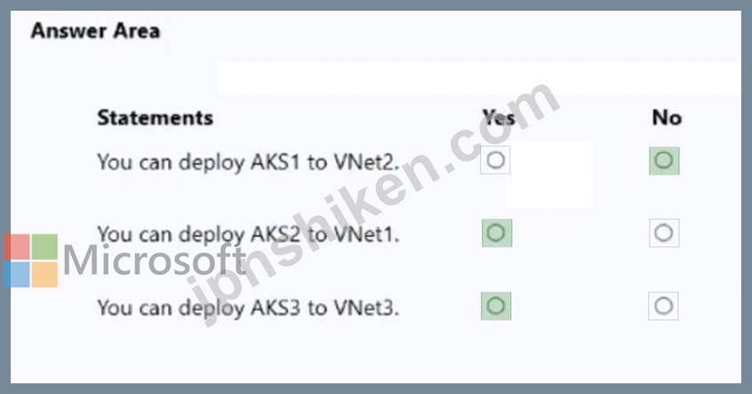Screen dimensions: 752x394
Task: Choose Yes for AKS2 to VNet1 statement
Action: pyautogui.click(x=496, y=233)
